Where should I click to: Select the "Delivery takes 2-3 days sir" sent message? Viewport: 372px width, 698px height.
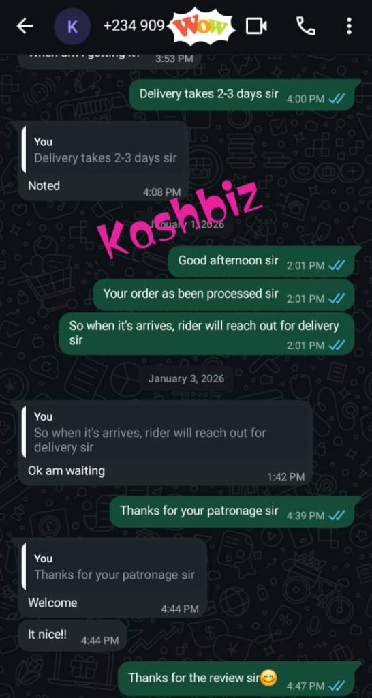242,95
